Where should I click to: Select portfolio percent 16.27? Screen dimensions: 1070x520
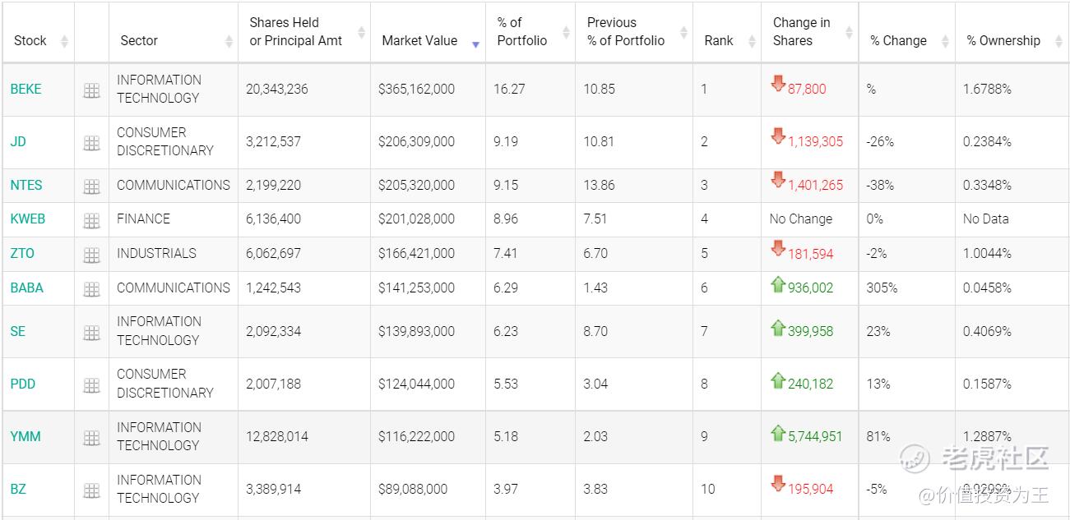pyautogui.click(x=509, y=89)
